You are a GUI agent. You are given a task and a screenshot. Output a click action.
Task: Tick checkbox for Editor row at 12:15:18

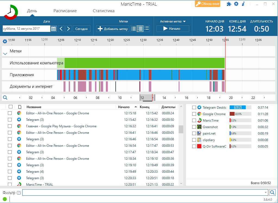pyautogui.click(x=10, y=113)
